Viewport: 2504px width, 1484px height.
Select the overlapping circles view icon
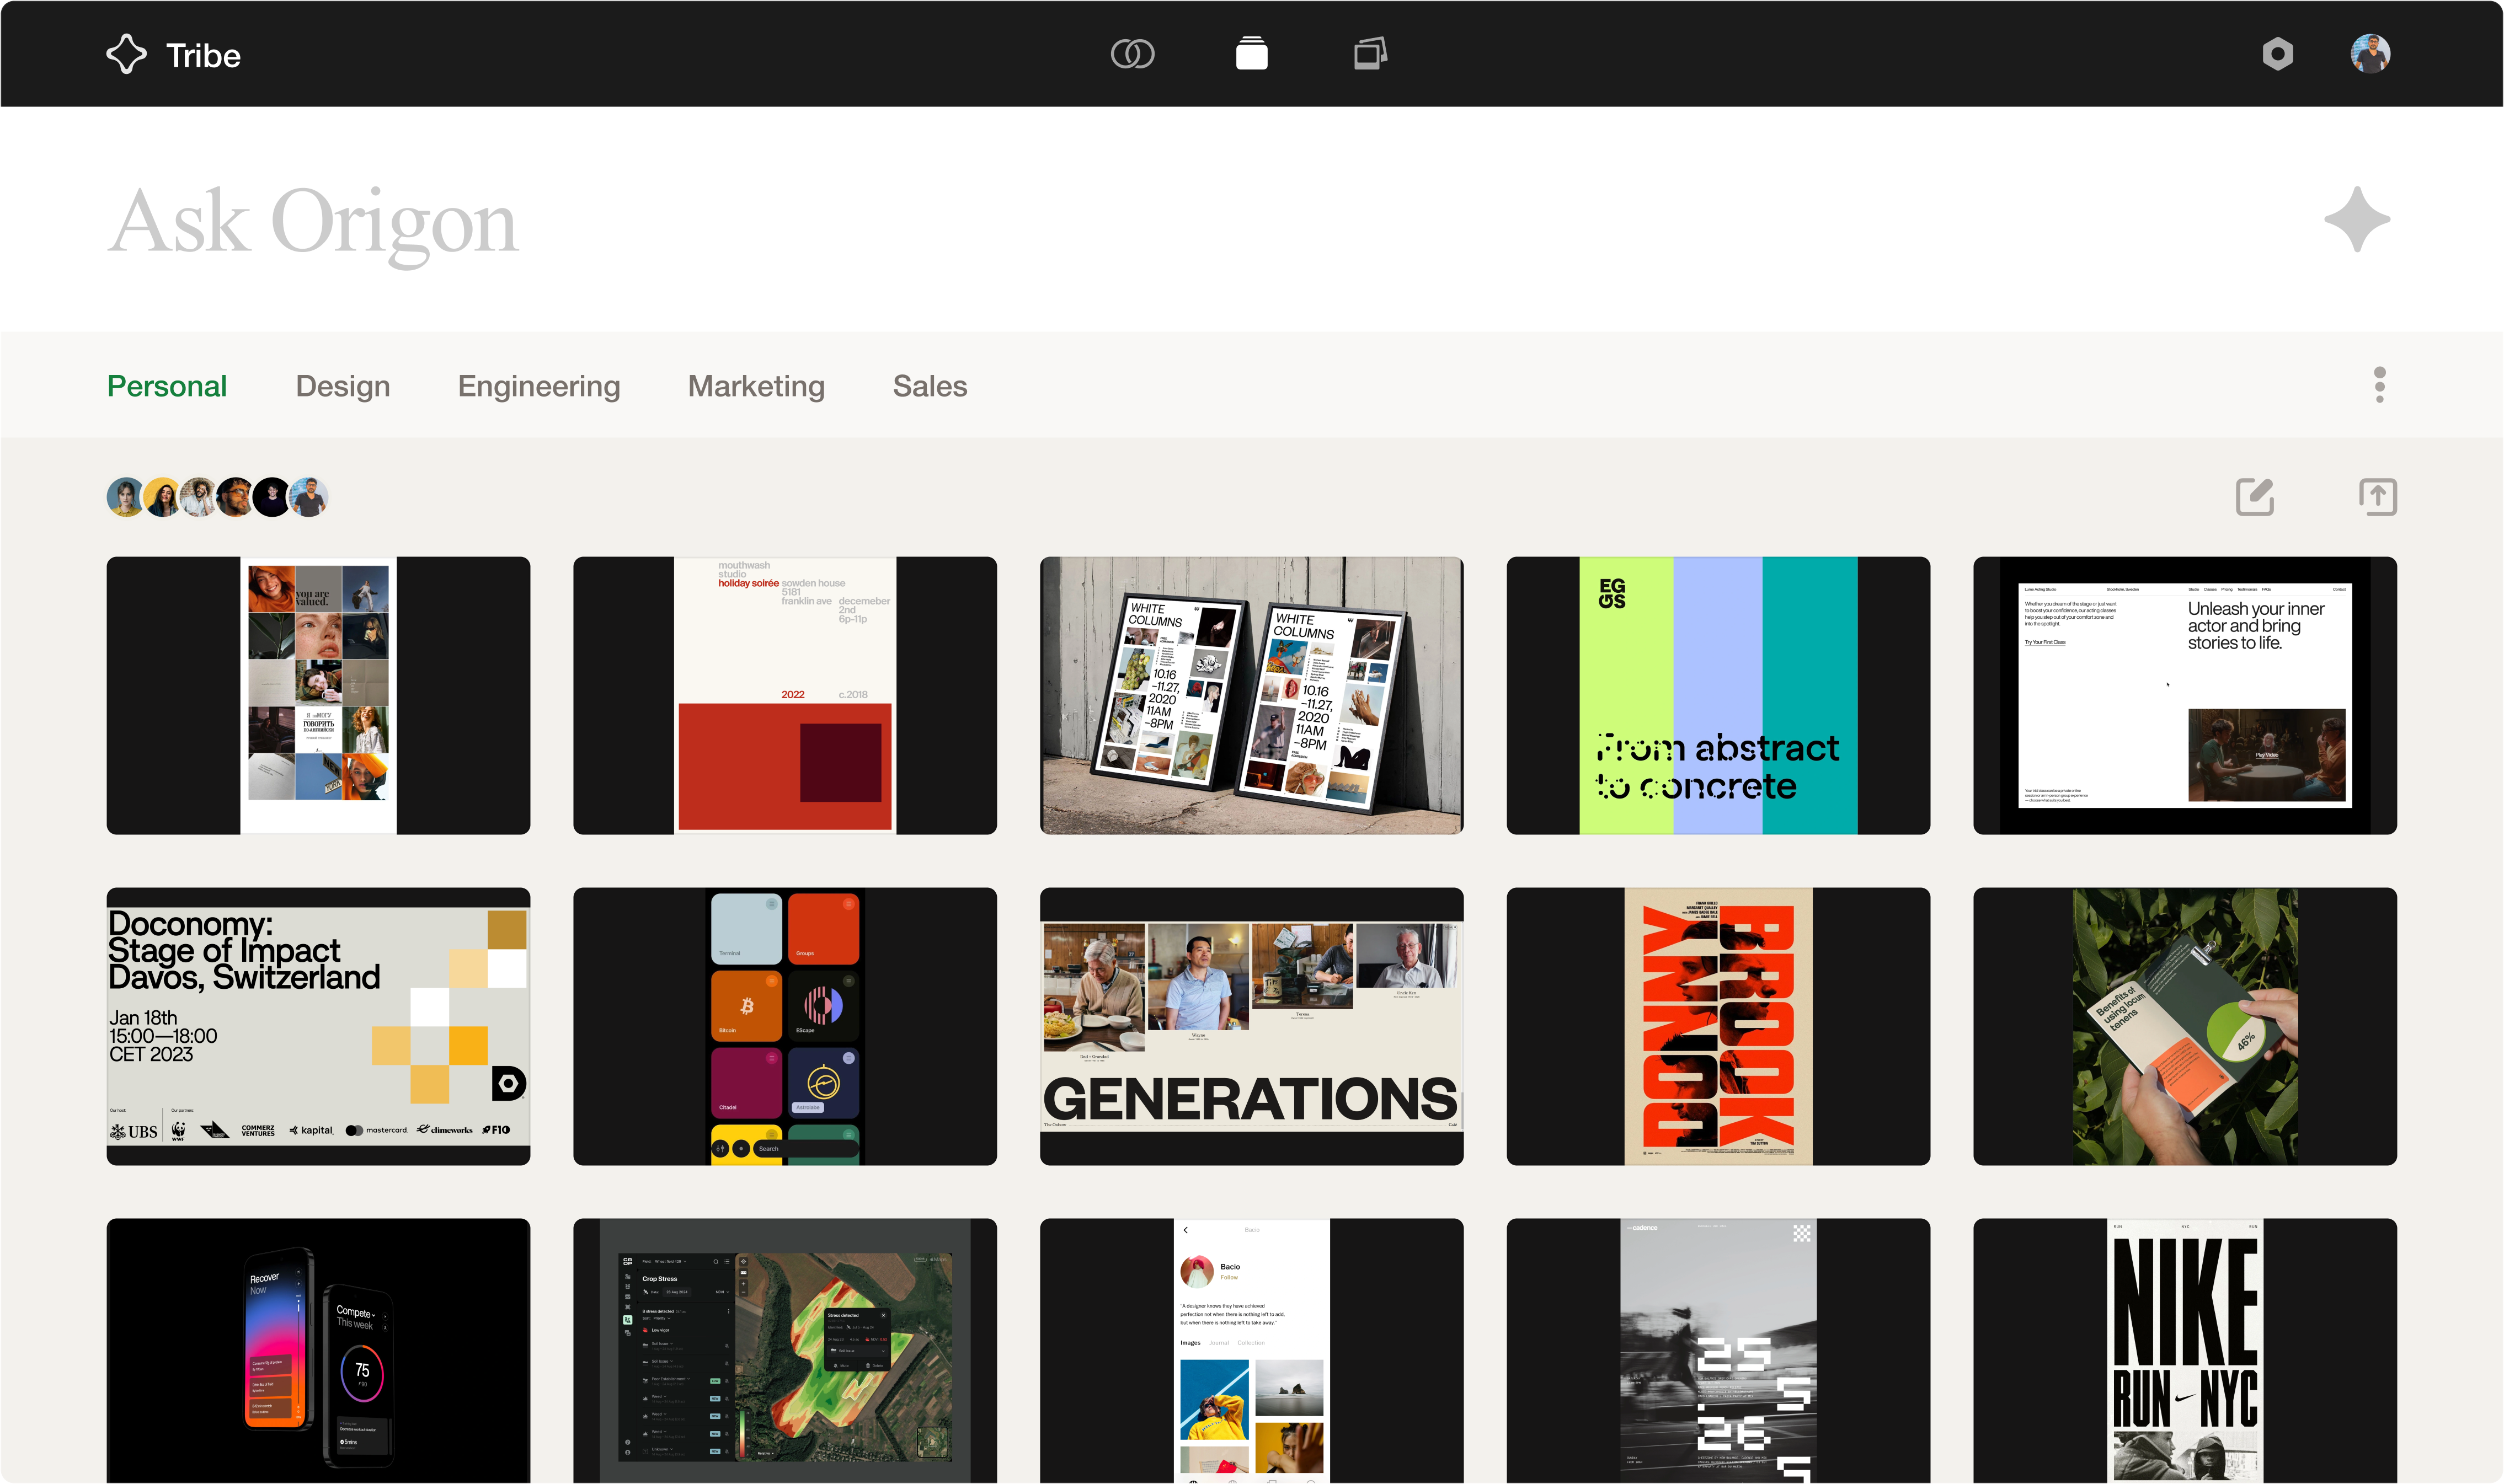click(x=1134, y=53)
